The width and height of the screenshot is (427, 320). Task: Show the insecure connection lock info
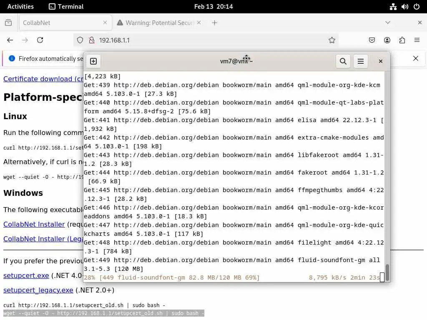point(92,40)
